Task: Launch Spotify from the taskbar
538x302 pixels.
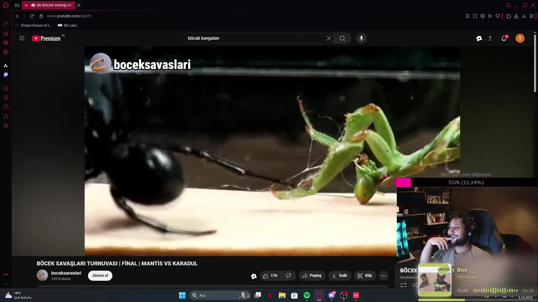Action: pyautogui.click(x=307, y=295)
